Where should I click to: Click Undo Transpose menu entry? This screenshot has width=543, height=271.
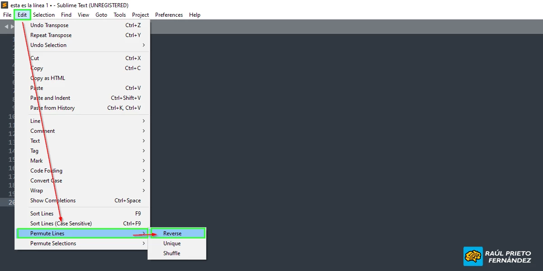tap(49, 25)
